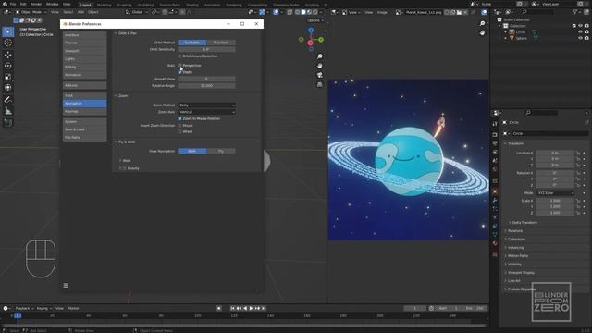Toggle Zoom to Mouse Position checkbox

pos(179,118)
